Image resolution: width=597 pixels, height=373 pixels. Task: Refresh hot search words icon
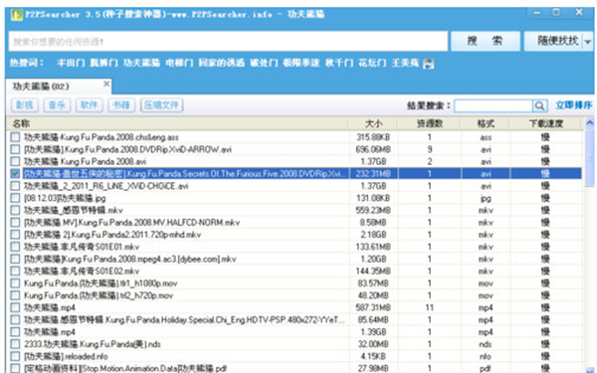point(428,64)
